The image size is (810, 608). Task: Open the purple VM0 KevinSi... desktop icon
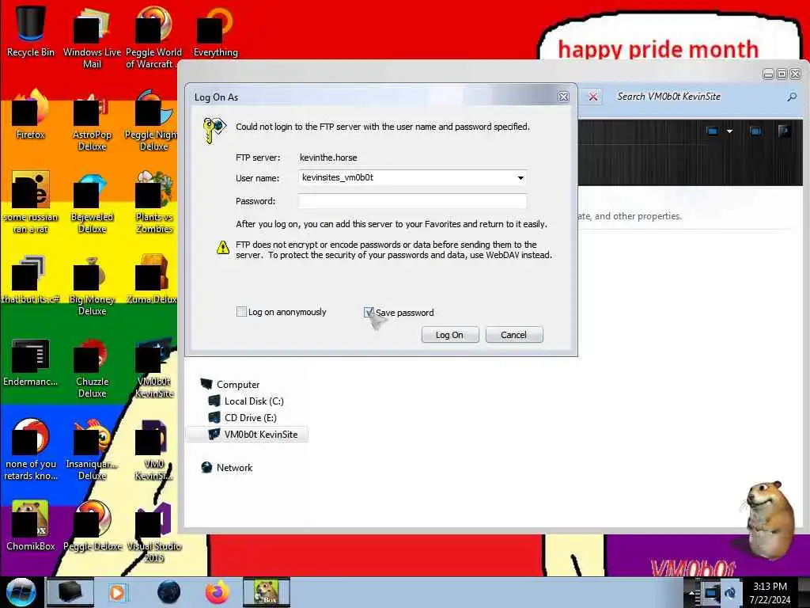click(153, 449)
